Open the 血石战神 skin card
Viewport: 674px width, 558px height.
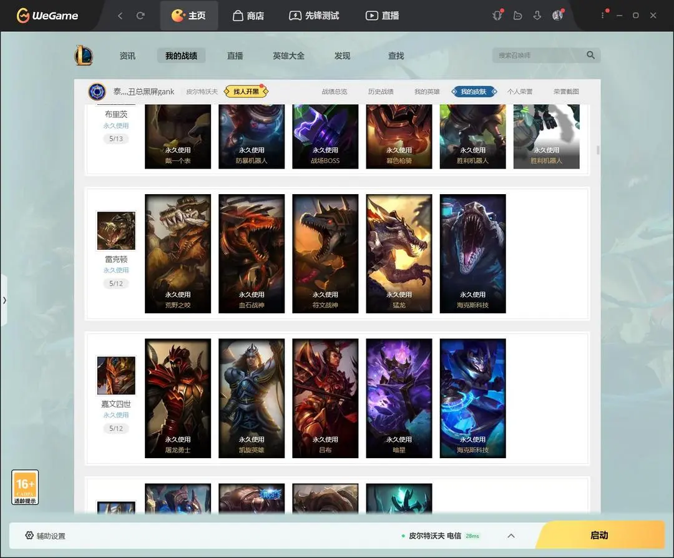[252, 253]
